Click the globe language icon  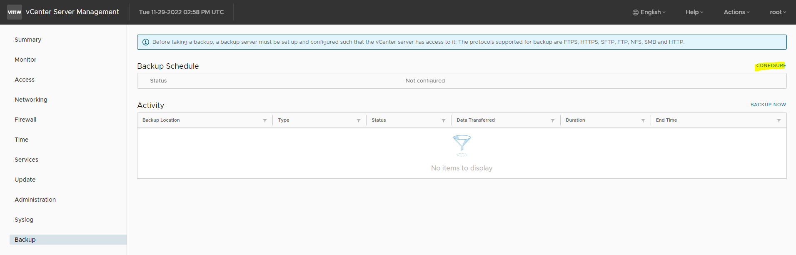(636, 12)
